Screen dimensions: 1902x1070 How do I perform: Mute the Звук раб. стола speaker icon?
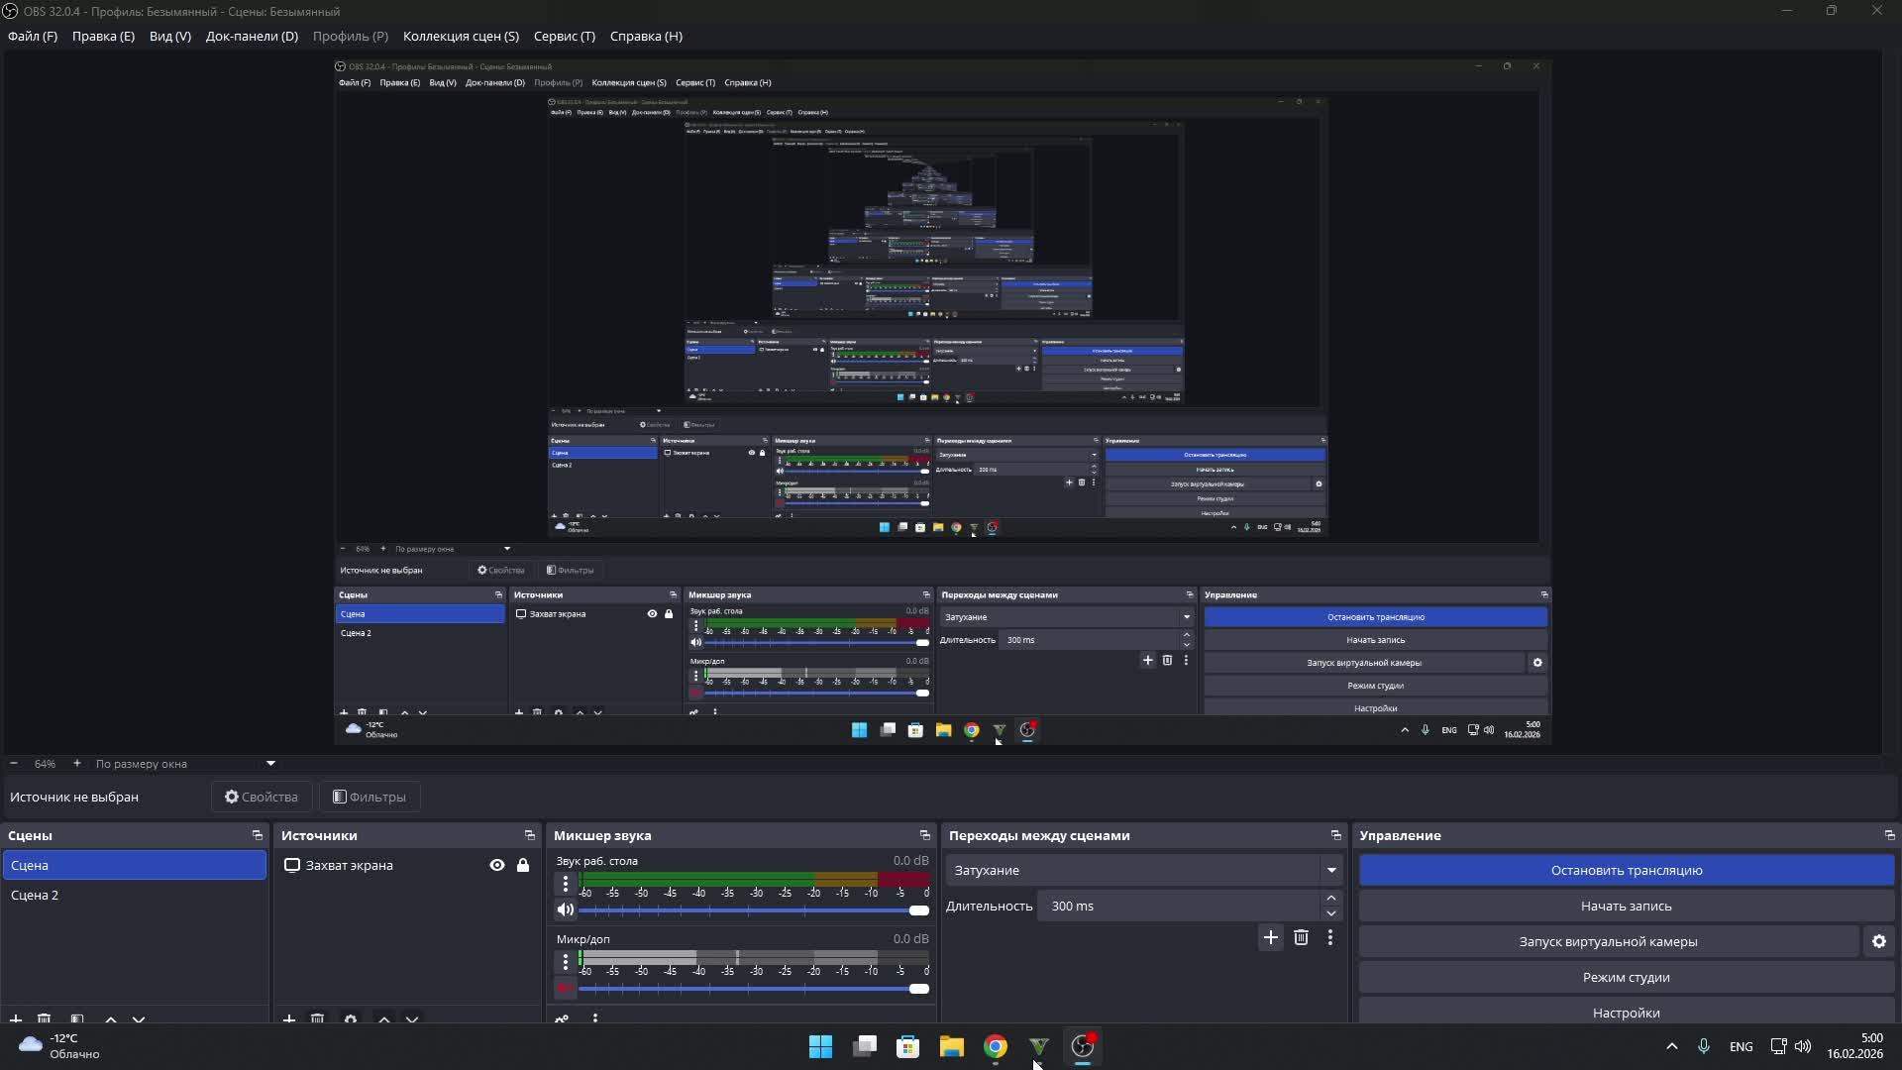pyautogui.click(x=565, y=909)
